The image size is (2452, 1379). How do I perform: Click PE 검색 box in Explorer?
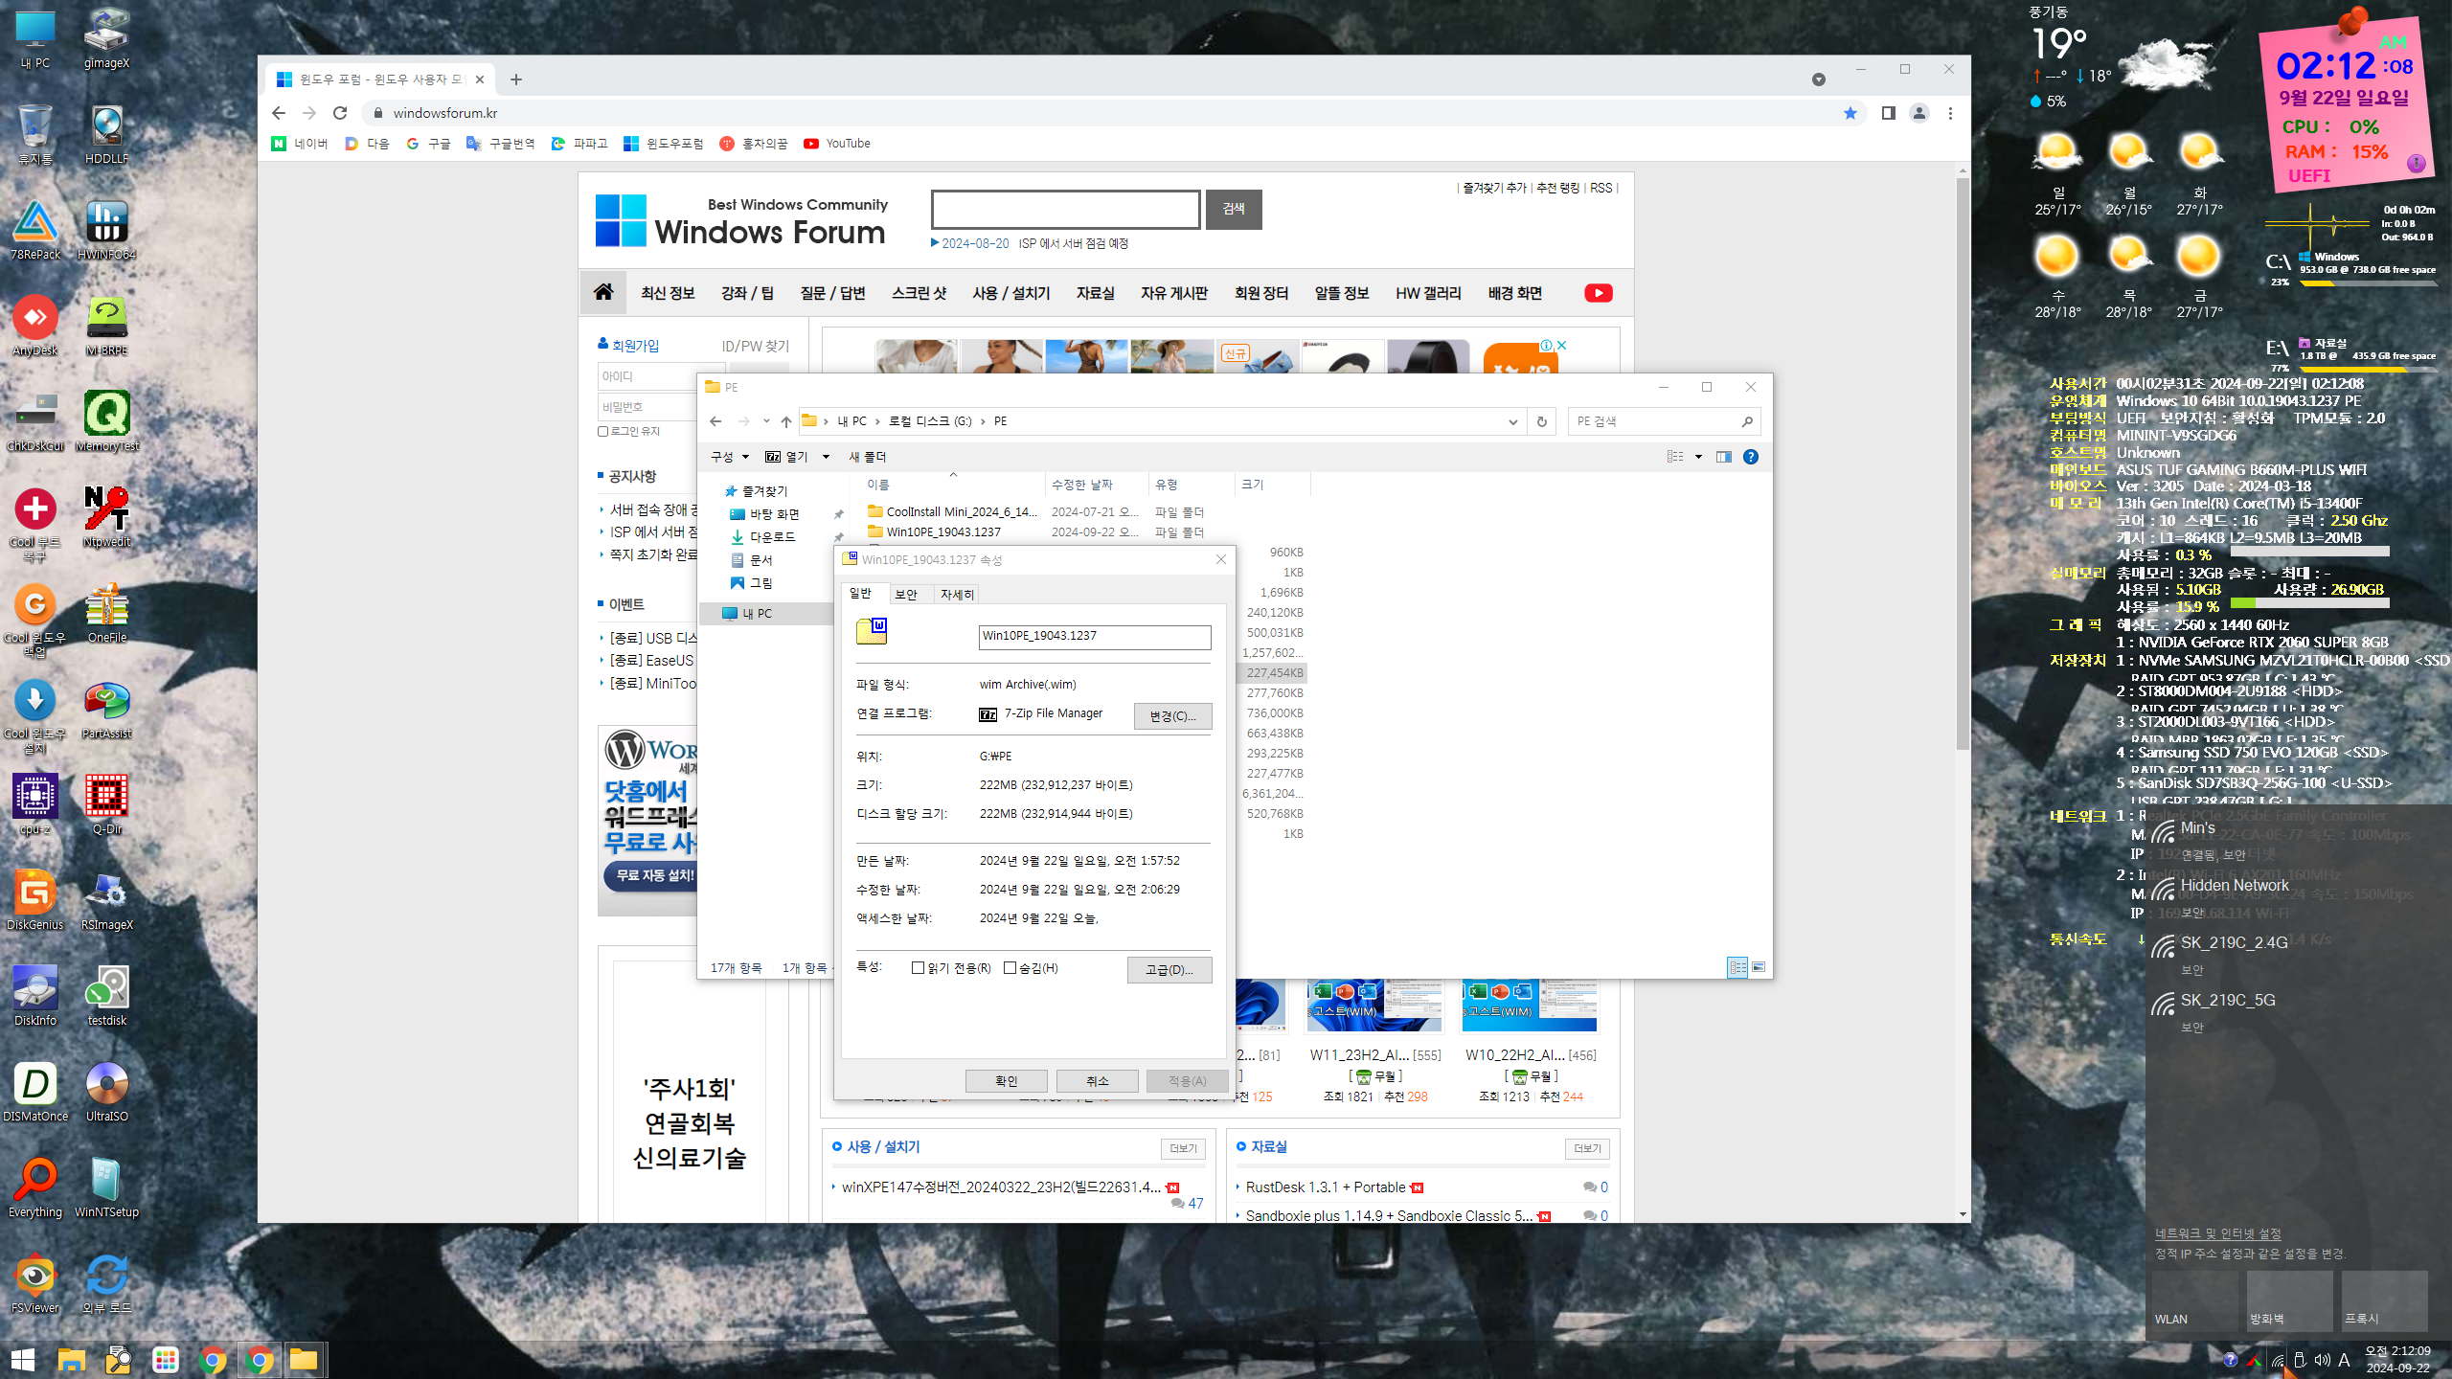[1664, 421]
